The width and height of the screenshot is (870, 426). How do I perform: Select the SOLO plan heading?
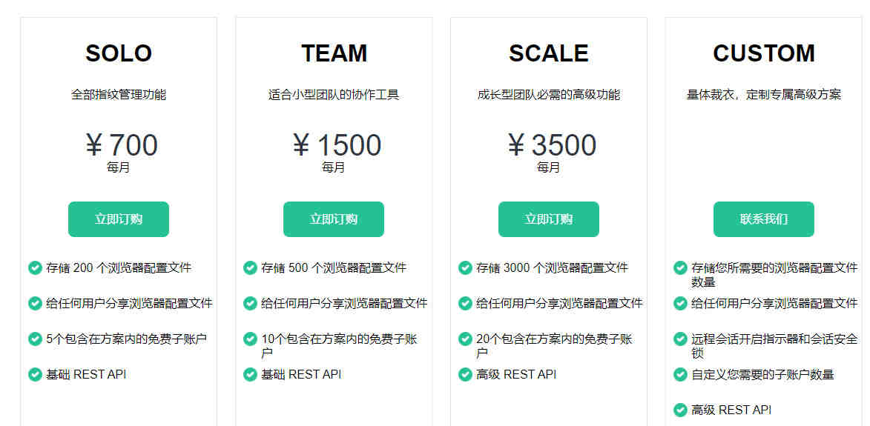point(119,53)
